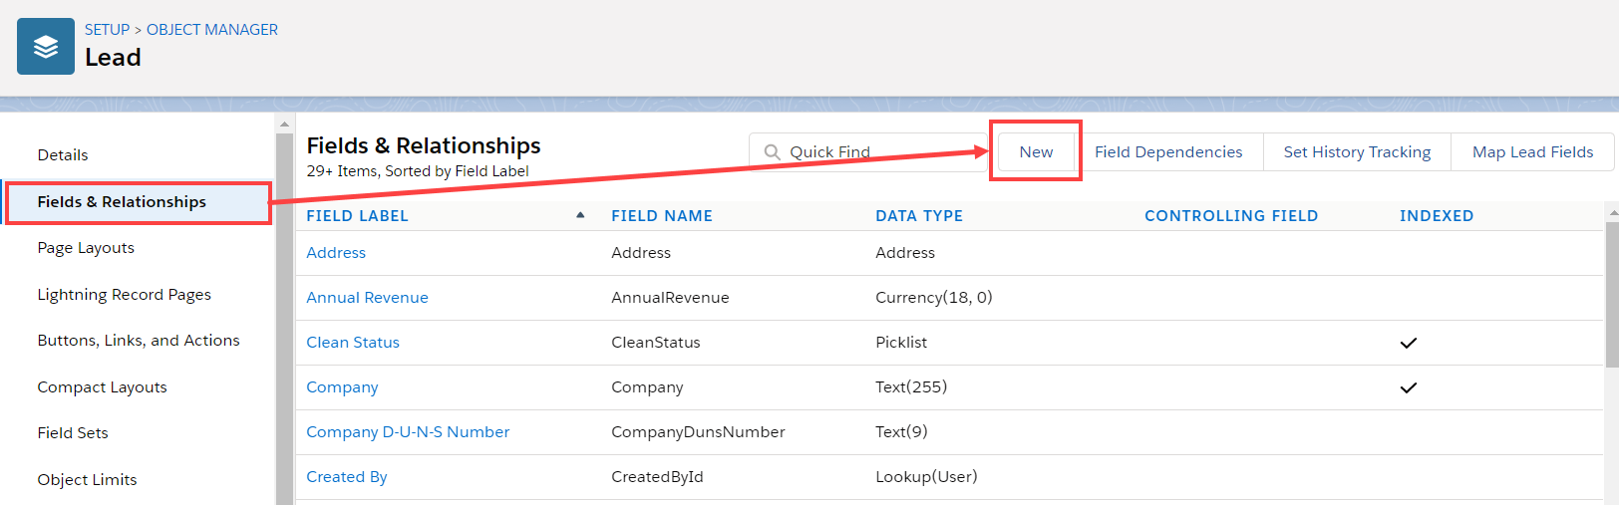The image size is (1619, 505).
Task: Click the Indexed checkmark for Company
Action: tap(1408, 387)
